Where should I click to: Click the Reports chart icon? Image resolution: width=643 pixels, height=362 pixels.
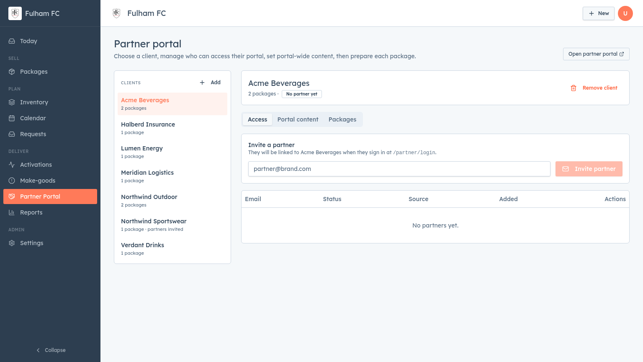12,212
